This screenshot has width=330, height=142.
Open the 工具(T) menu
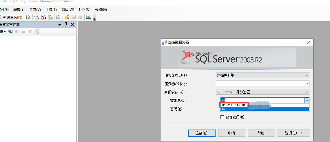51,10
